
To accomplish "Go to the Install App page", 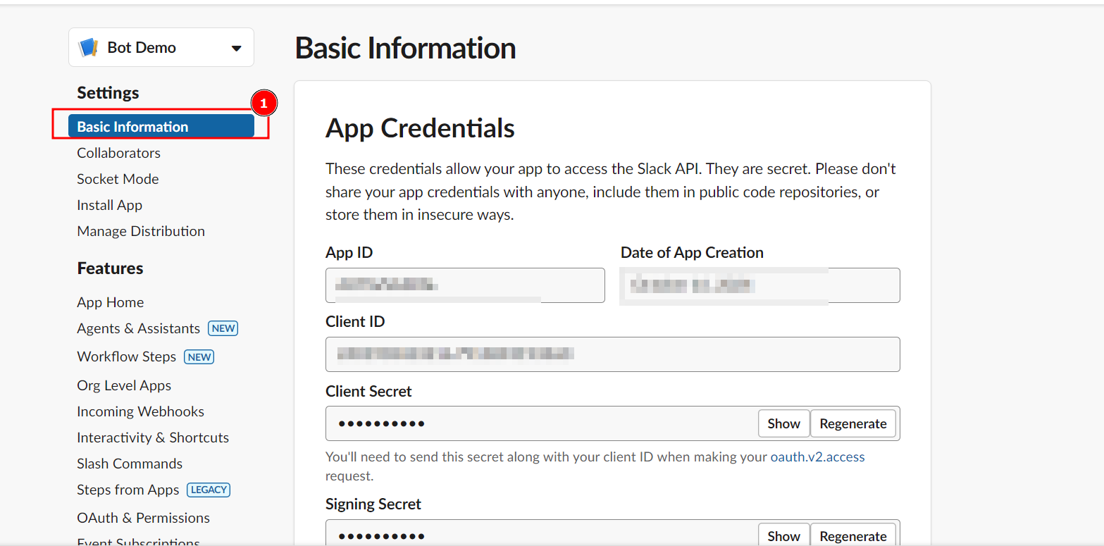I will coord(109,204).
